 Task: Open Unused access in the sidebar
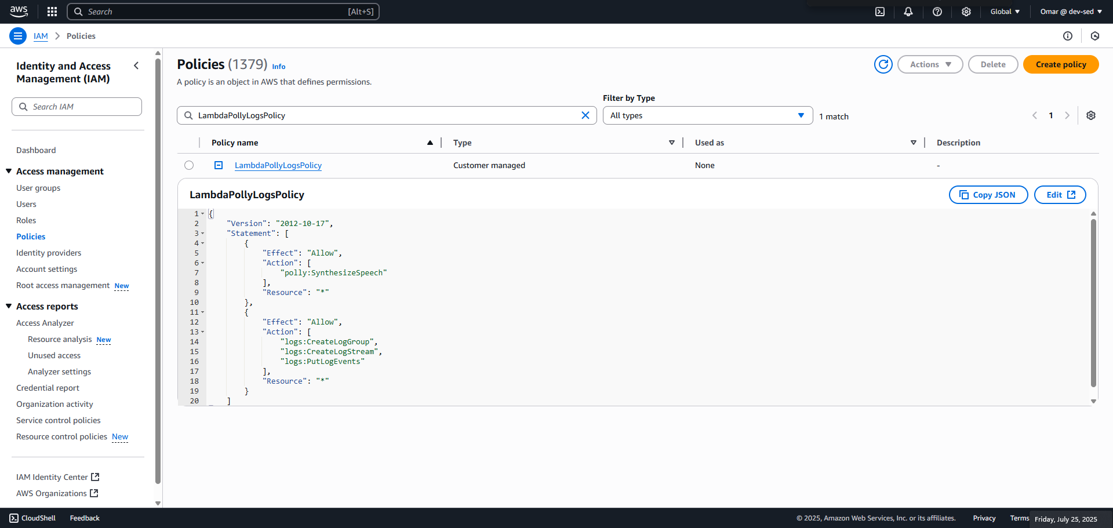coord(54,355)
